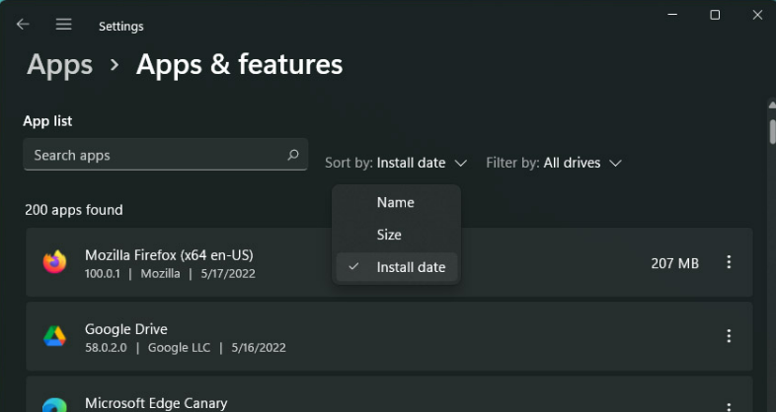Expand the Filter by All drives dropdown
Viewport: 776px width, 412px height.
(554, 163)
